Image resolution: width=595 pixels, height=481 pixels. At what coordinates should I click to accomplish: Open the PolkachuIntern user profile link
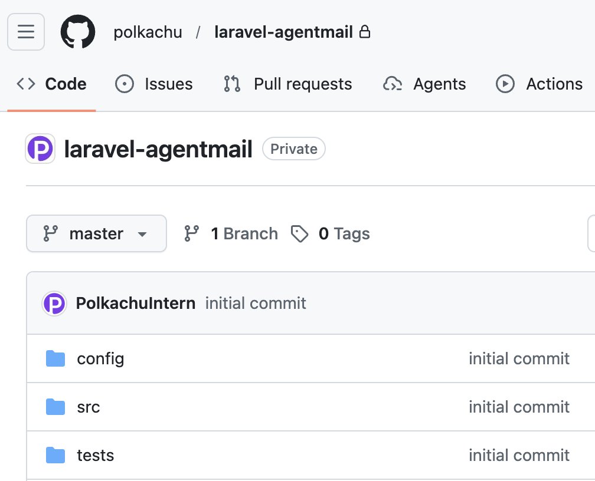pyautogui.click(x=136, y=304)
